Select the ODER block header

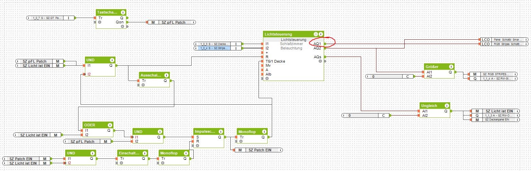(x=99, y=125)
